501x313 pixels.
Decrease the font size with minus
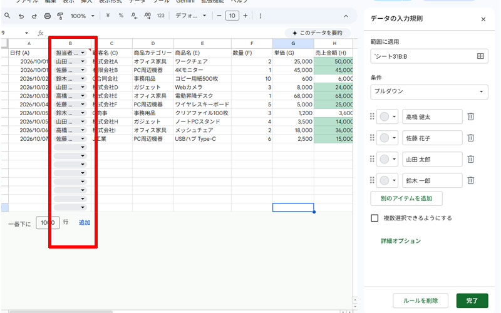click(x=219, y=16)
